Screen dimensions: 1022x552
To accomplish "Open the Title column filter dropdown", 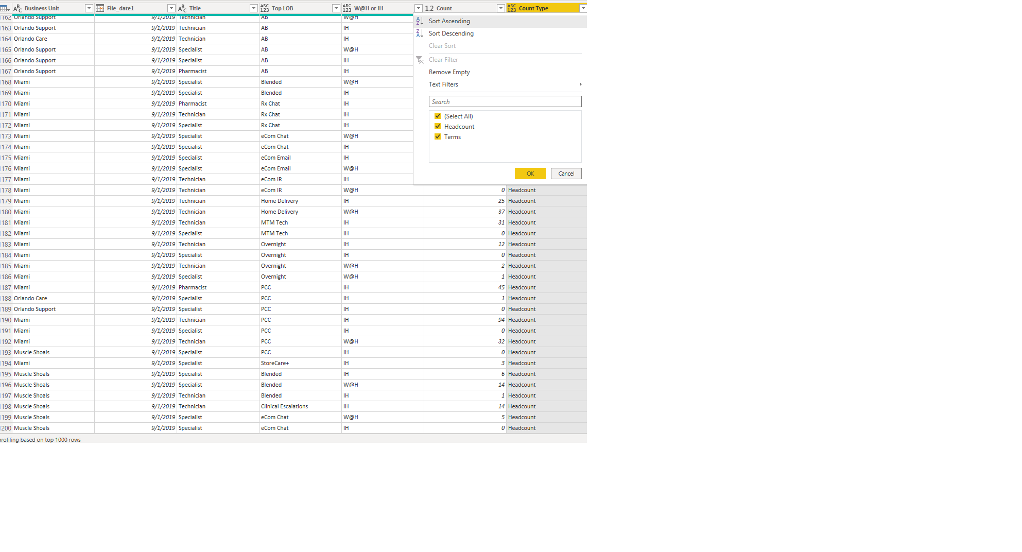I will click(254, 8).
